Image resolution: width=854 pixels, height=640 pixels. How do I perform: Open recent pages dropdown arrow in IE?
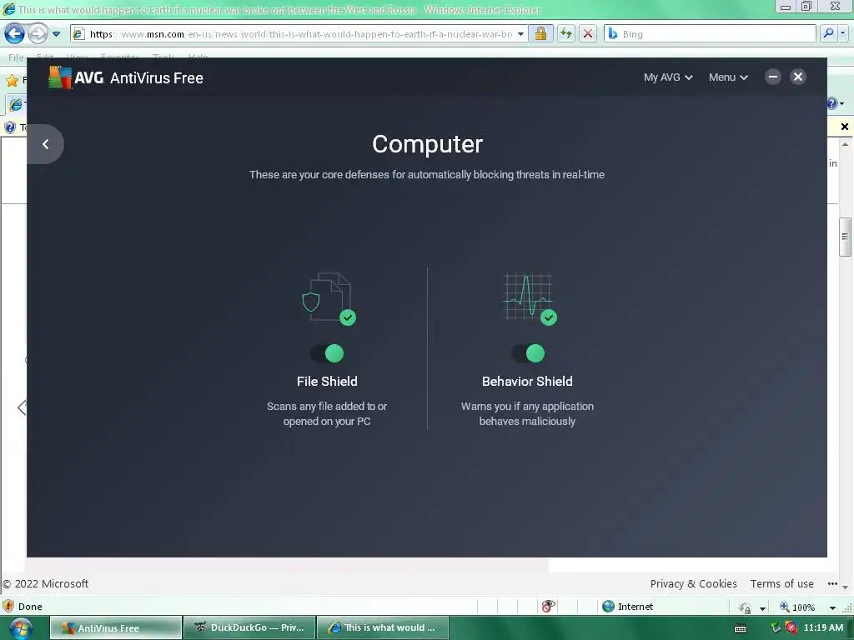coord(56,33)
